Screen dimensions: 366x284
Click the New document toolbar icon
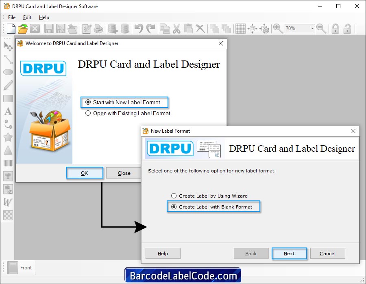[x=11, y=29]
